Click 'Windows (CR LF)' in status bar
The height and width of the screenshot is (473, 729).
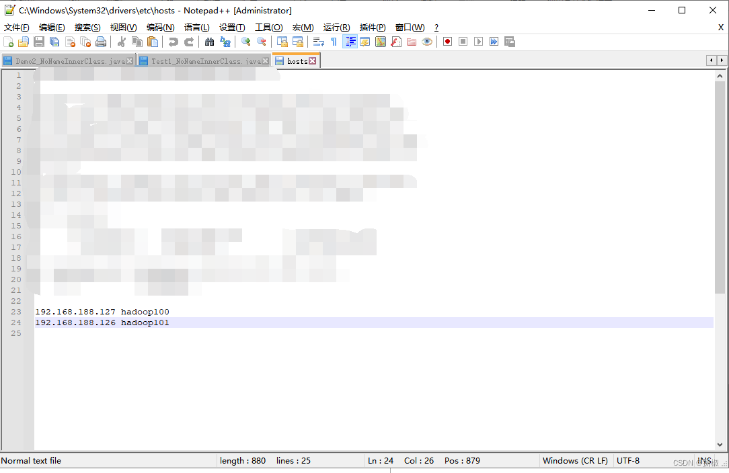pyautogui.click(x=575, y=460)
